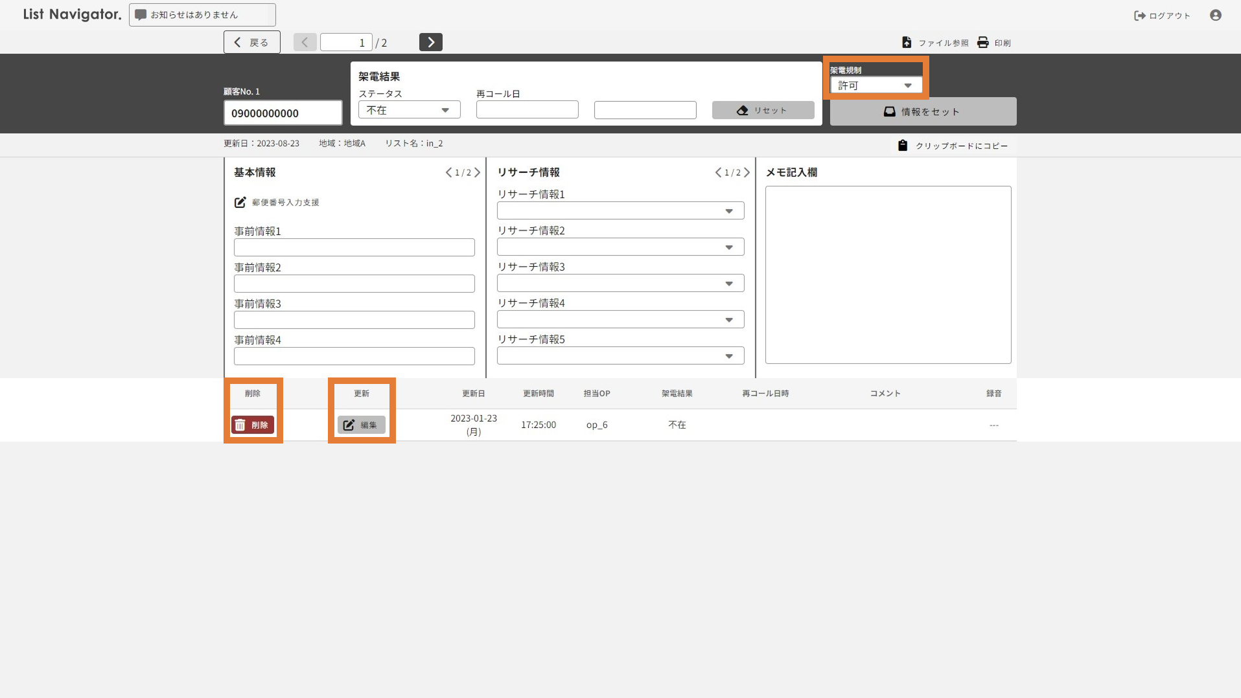
Task: Open the postal code input support
Action: (x=240, y=203)
